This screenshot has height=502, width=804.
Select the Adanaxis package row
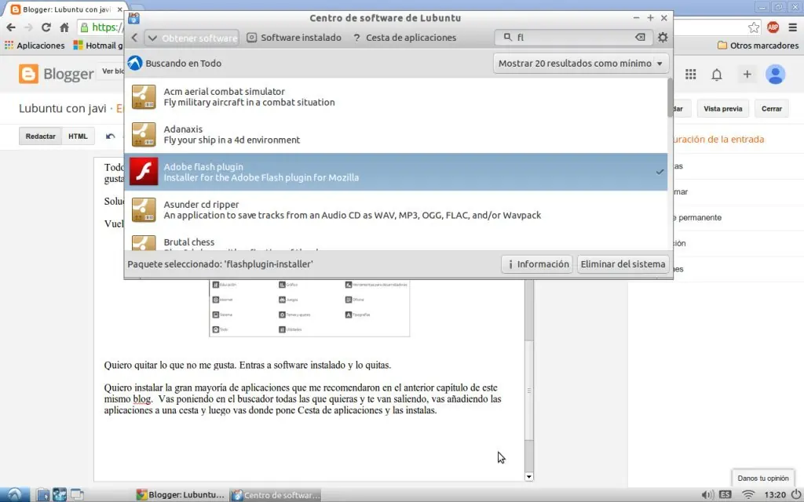[396, 135]
